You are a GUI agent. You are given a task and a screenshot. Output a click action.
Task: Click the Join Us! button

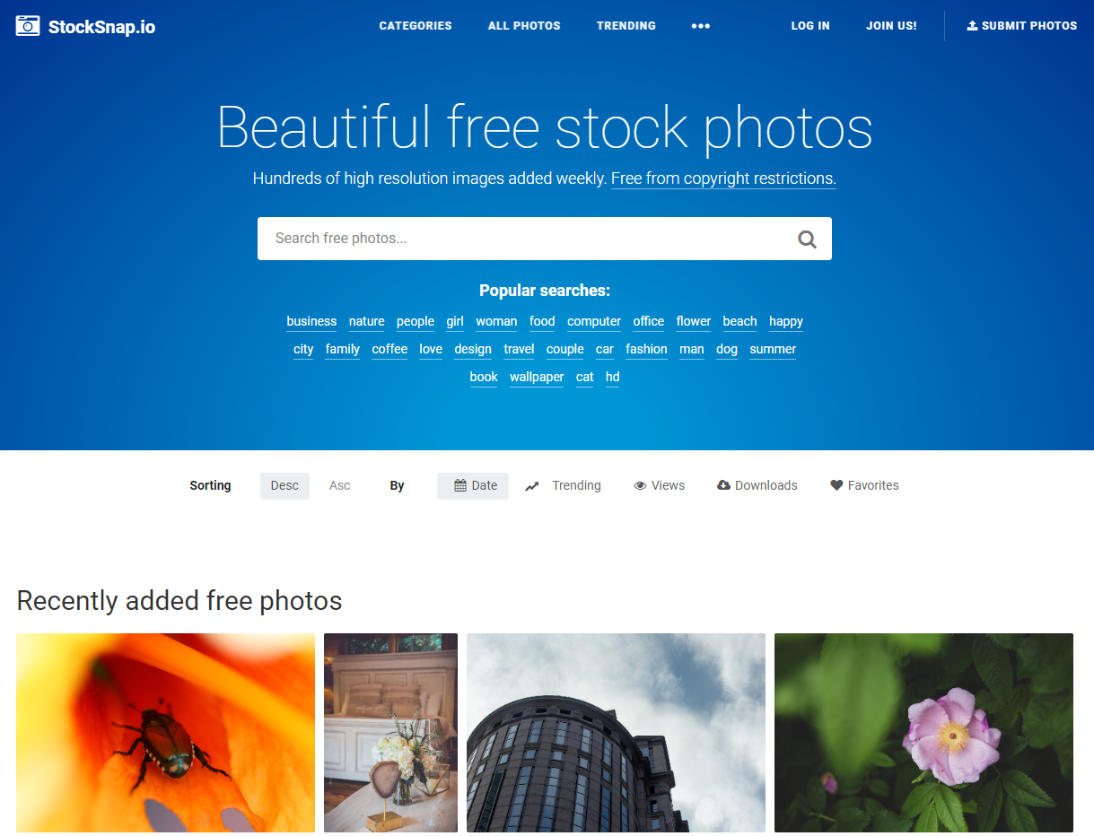coord(891,26)
